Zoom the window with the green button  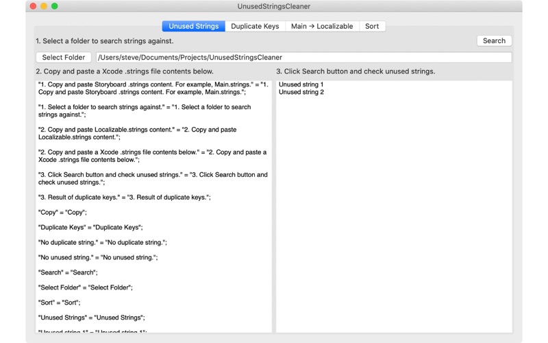pyautogui.click(x=55, y=6)
